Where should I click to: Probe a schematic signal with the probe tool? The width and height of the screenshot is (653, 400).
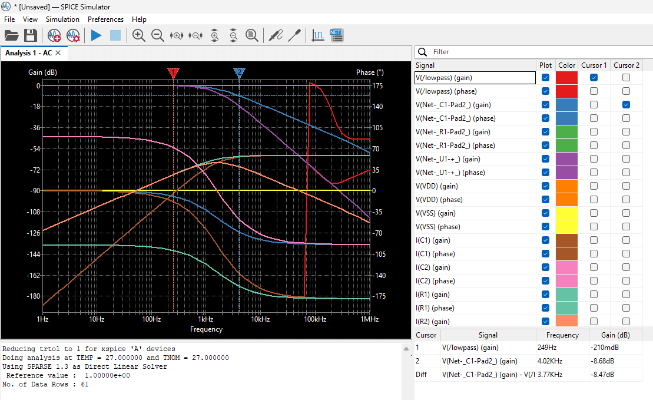276,35
